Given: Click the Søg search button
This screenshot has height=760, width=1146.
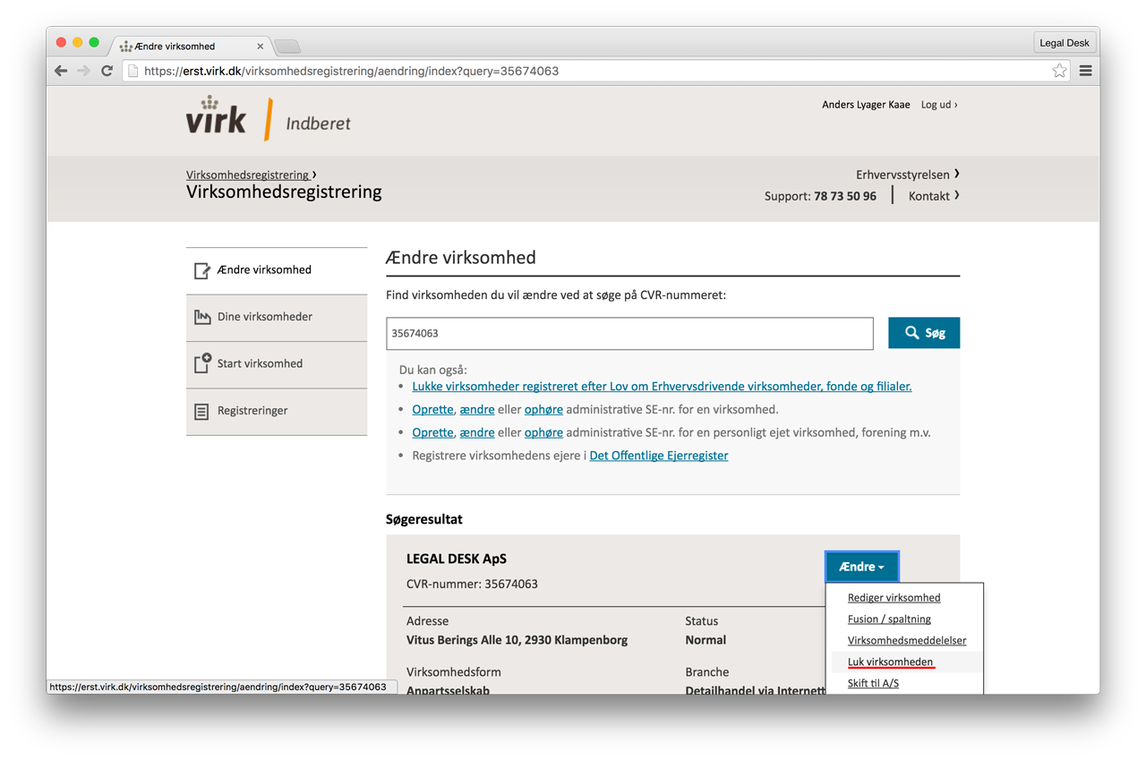Looking at the screenshot, I should 924,333.
